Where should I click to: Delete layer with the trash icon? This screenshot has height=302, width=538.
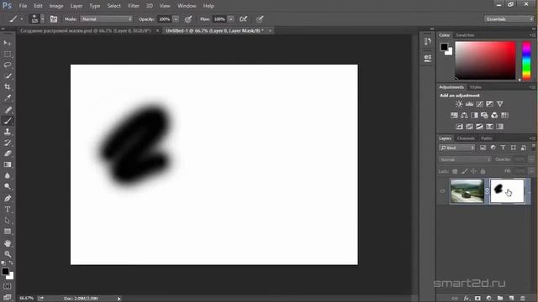(x=523, y=299)
